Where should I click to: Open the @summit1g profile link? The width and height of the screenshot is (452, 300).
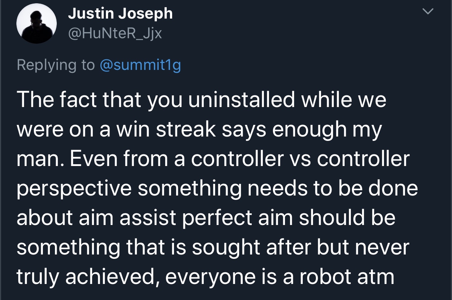point(140,65)
